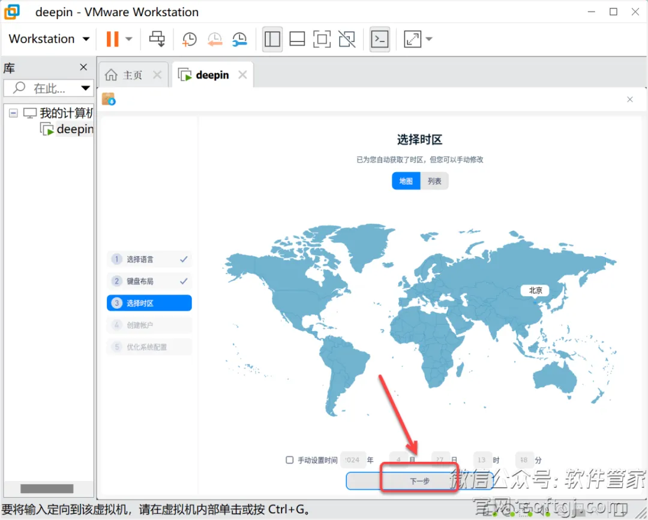Viewport: 648px width, 520px height.
Task: Select the 列表 view tab
Action: click(434, 181)
